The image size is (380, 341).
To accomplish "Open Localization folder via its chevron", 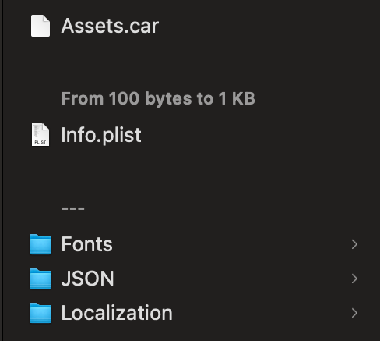I will 354,313.
